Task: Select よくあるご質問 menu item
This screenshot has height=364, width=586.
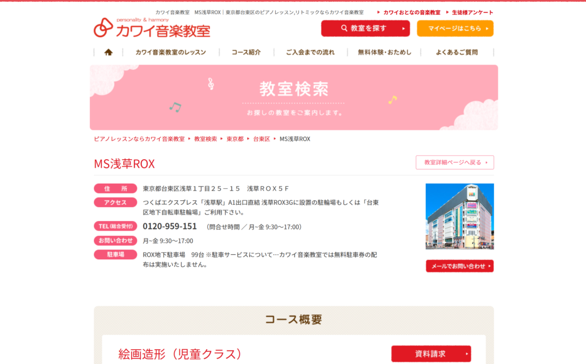Action: [x=457, y=52]
